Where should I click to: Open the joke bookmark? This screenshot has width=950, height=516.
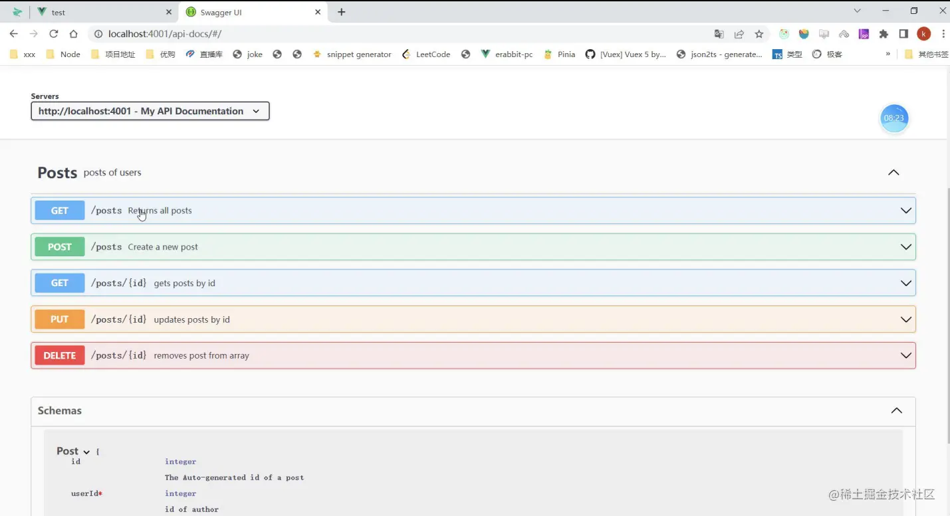point(247,54)
